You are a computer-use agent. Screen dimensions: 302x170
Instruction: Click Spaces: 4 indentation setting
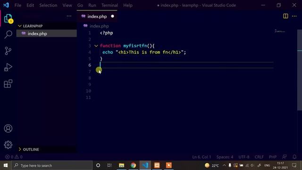click(225, 157)
